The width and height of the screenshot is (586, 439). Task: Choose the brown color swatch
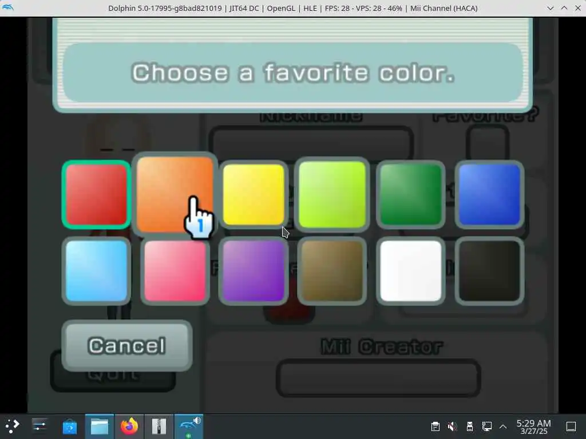click(x=332, y=271)
